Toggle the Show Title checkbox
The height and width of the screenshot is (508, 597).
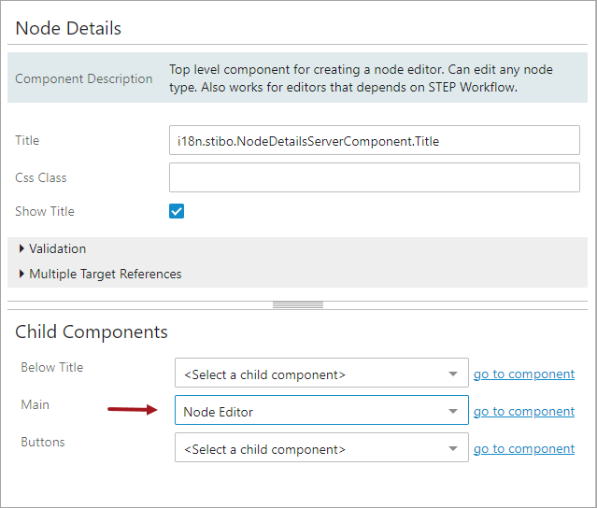(x=177, y=211)
